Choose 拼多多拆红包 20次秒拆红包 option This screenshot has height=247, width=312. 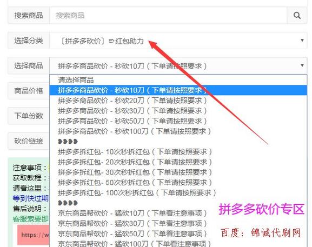coord(178,162)
